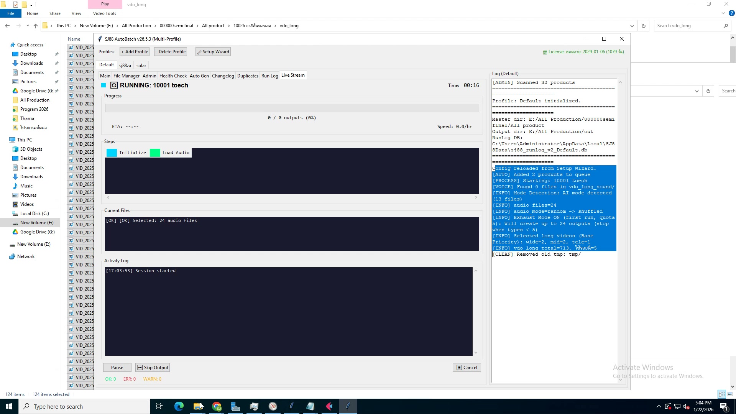The image size is (736, 414).
Task: Click the Skip Output button
Action: [x=153, y=367]
